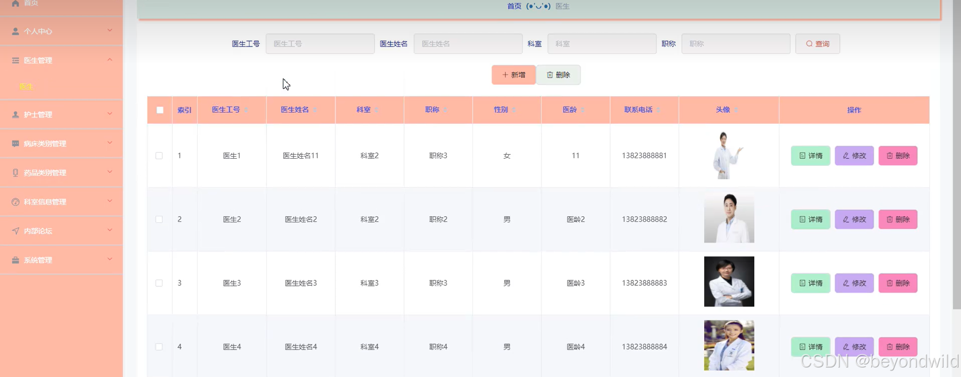
Task: Open 内部论坛 sidebar menu
Action: pos(62,230)
